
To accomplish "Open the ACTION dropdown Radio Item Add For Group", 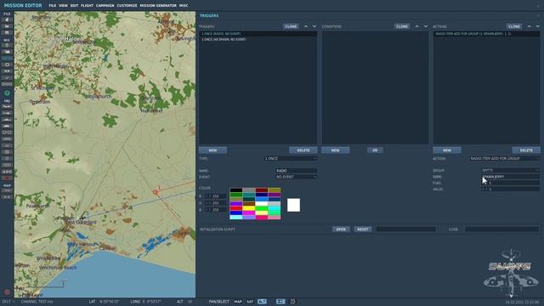I will coord(505,159).
